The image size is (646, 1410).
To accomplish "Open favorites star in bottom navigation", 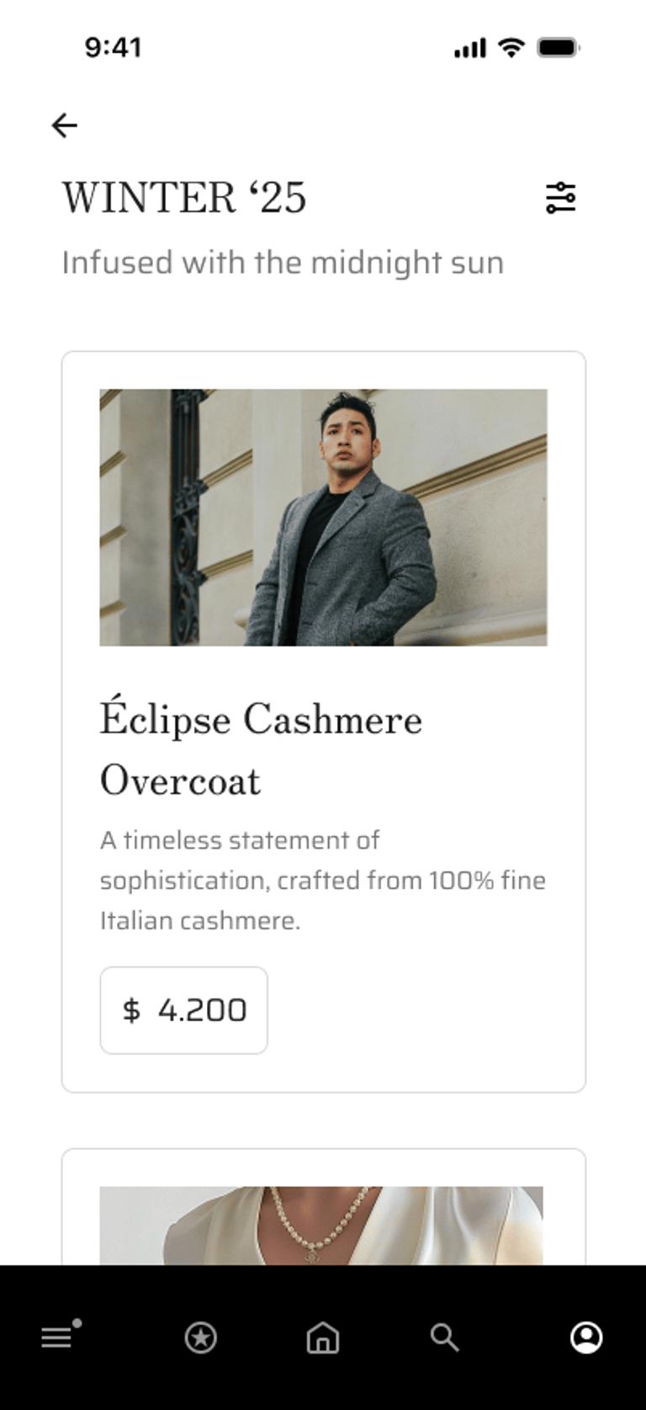I will coord(200,1338).
